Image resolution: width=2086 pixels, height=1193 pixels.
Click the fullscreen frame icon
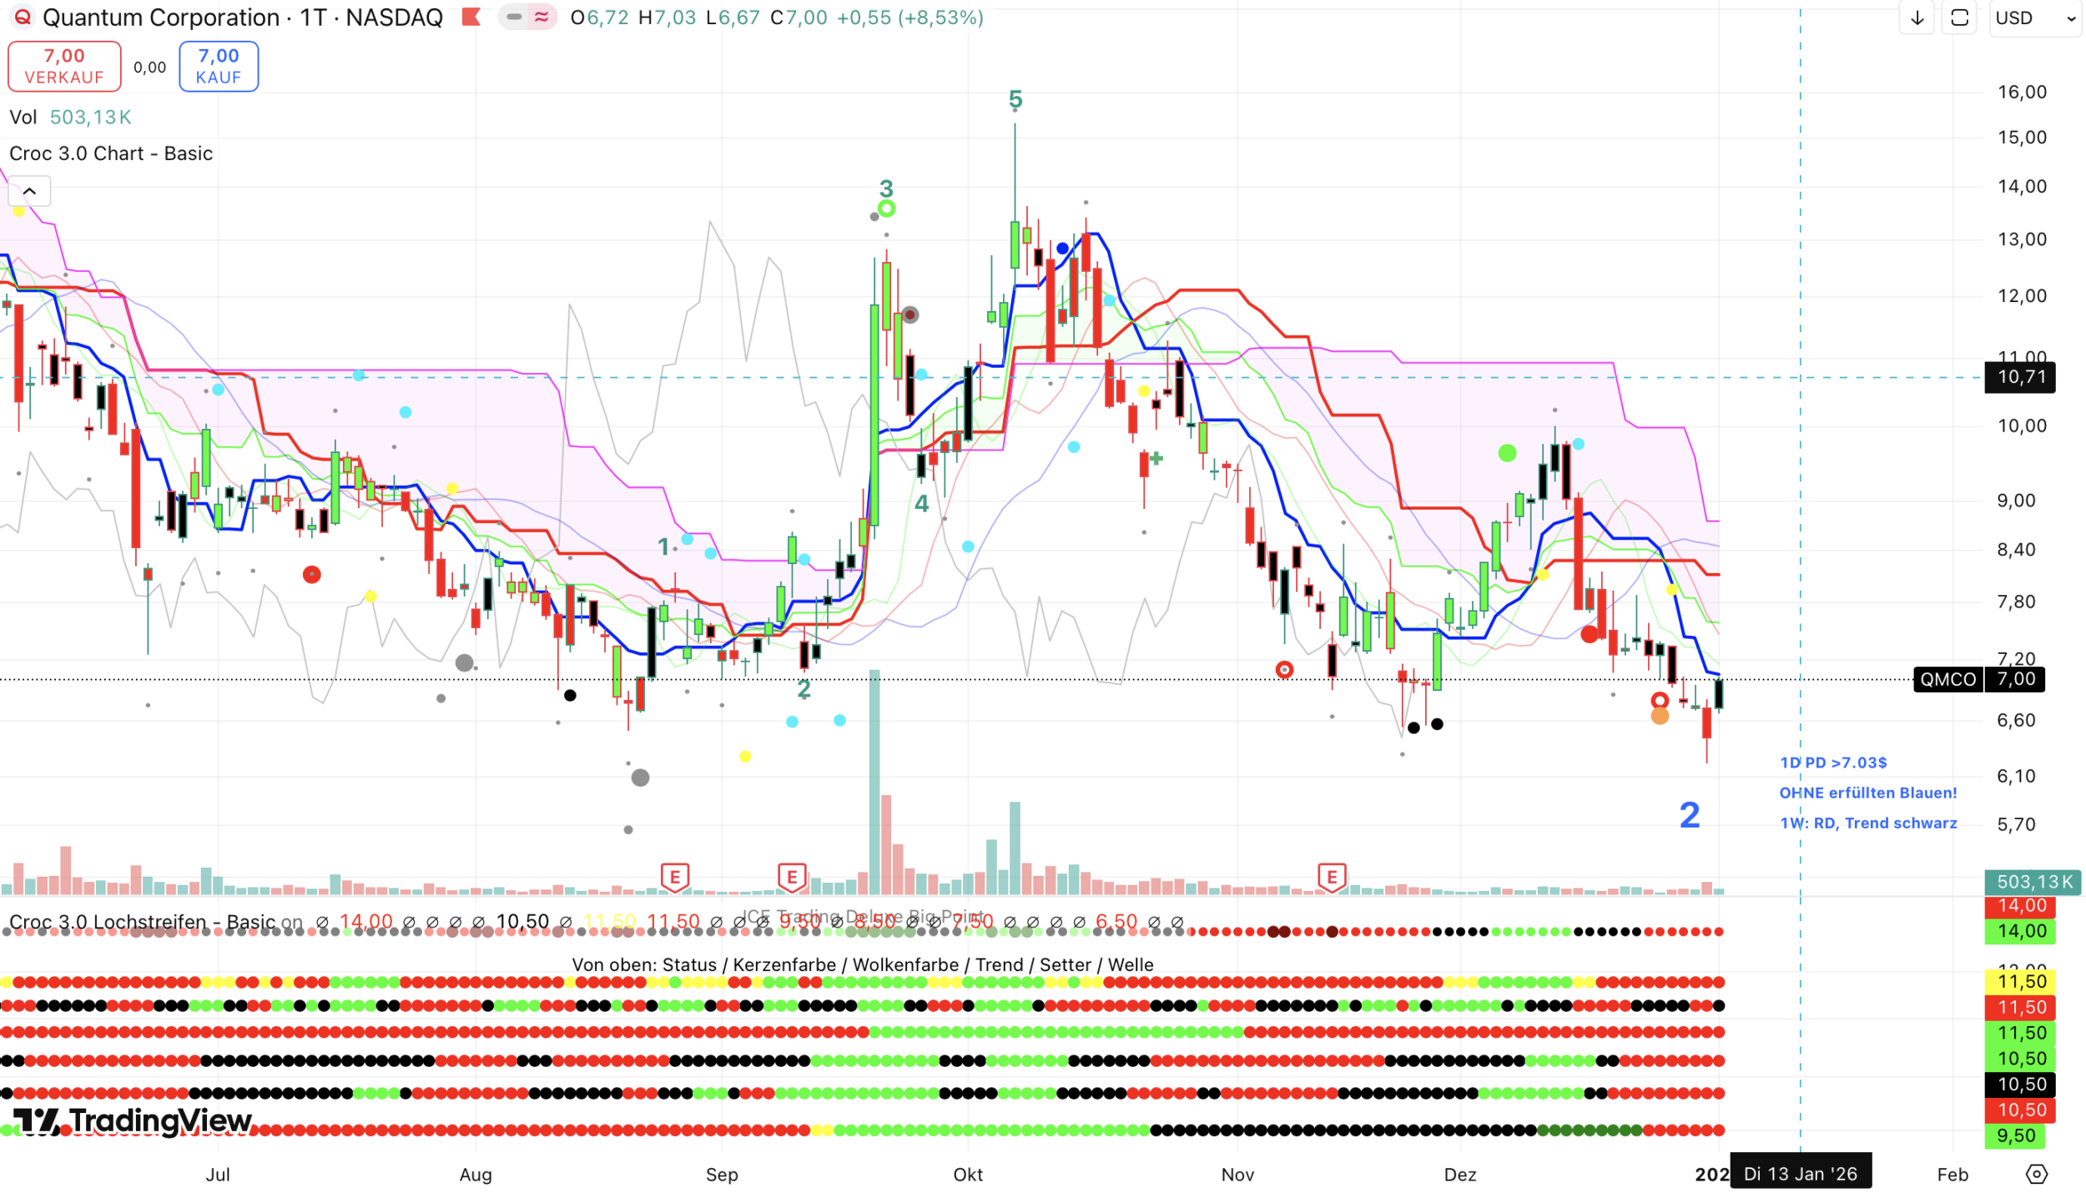1959,18
